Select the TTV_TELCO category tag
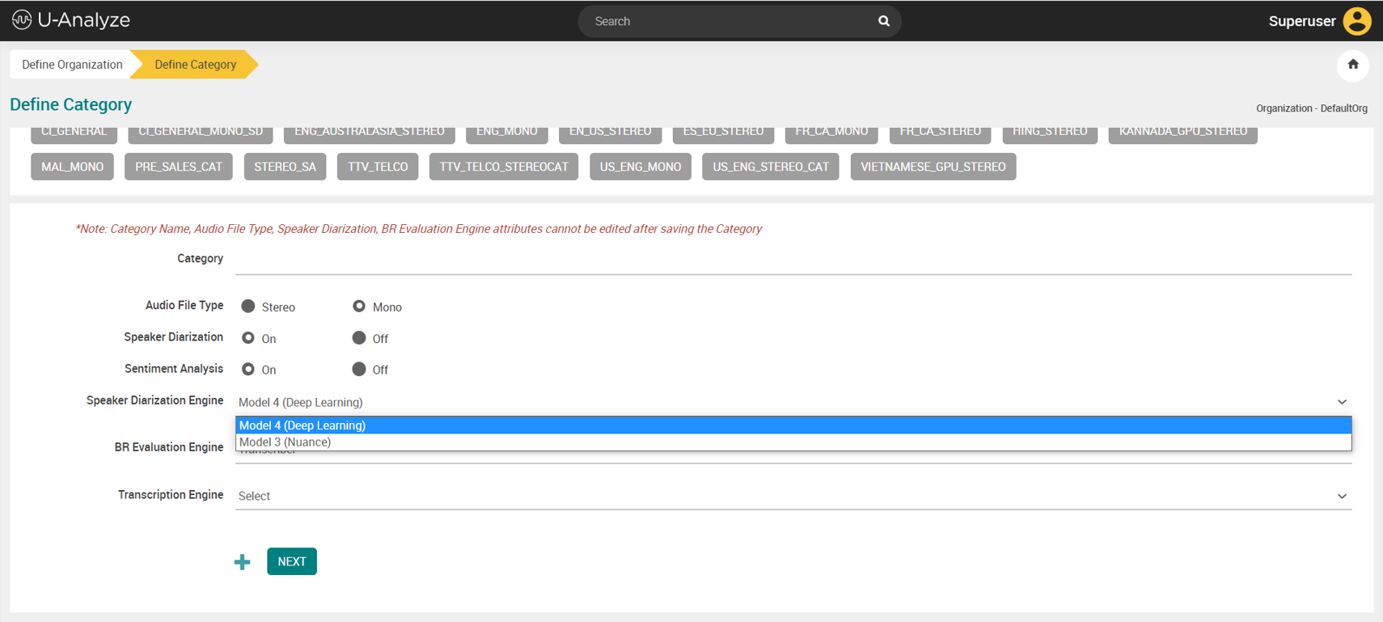 pos(378,167)
